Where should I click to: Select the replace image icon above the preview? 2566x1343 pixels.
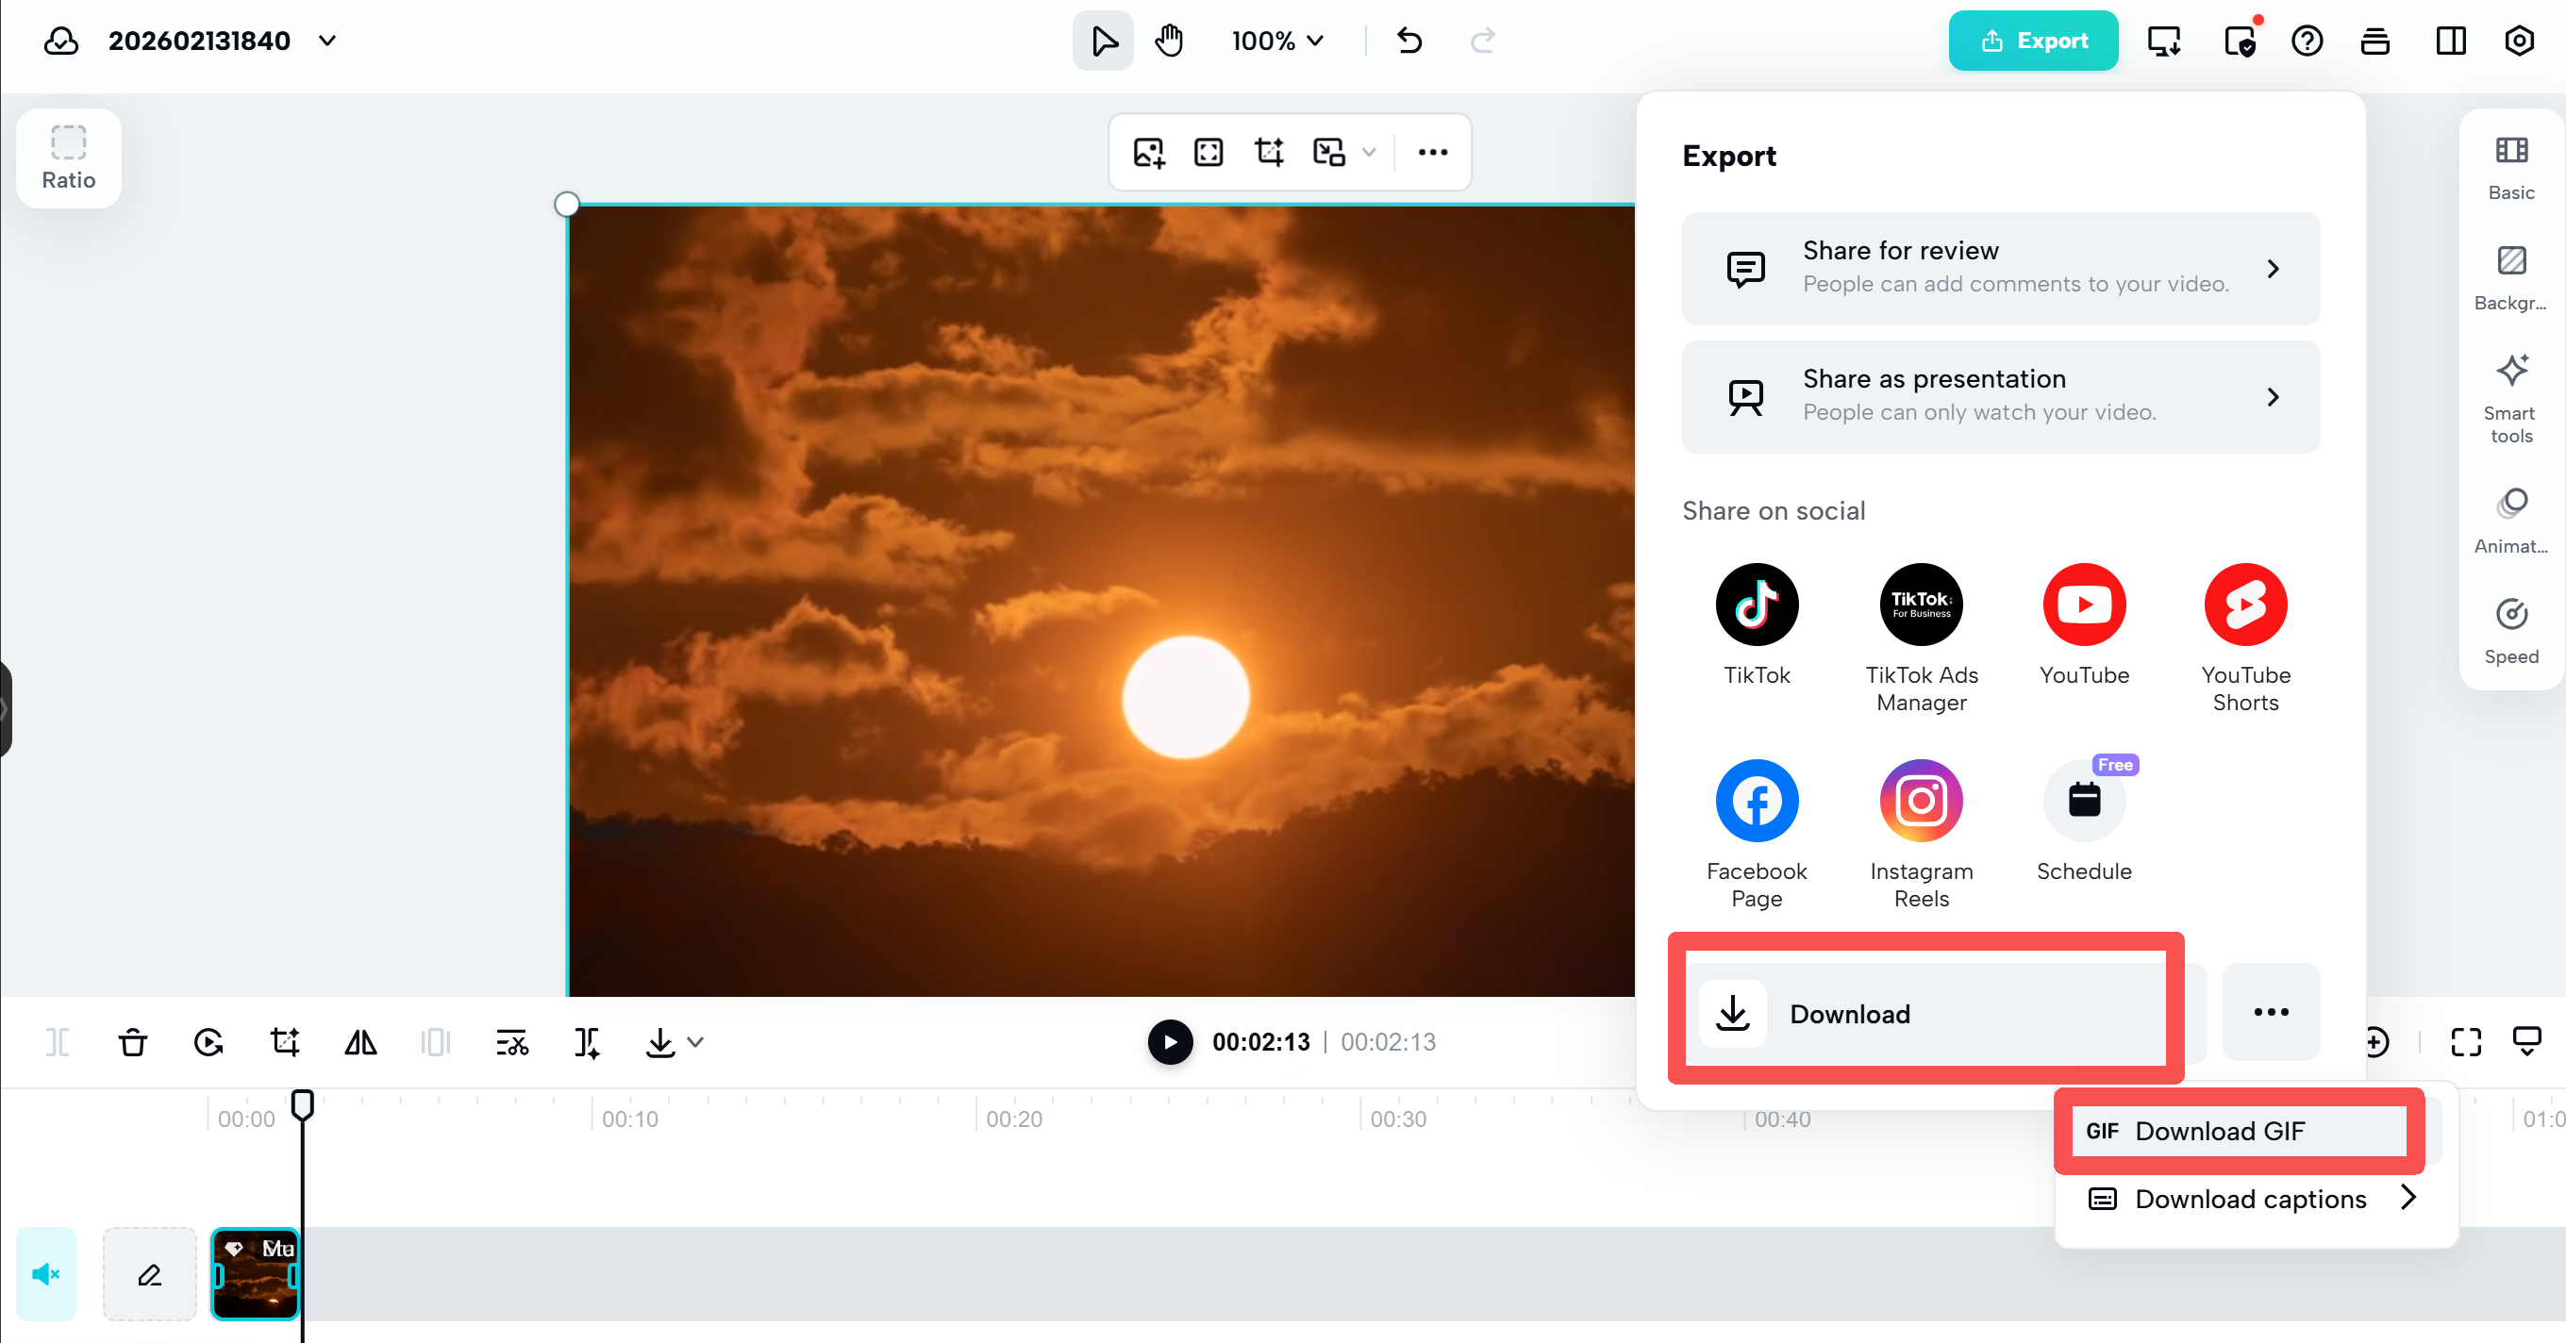(1147, 151)
